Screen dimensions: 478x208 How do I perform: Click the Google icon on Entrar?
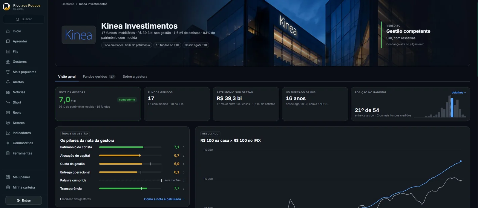(x=18, y=201)
